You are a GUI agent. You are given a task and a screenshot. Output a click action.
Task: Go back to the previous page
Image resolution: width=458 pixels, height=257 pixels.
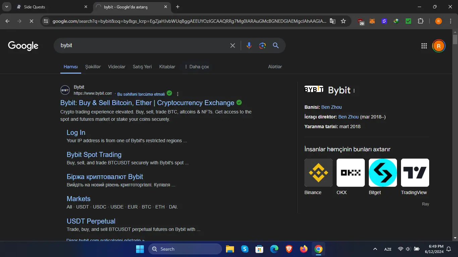tap(7, 21)
